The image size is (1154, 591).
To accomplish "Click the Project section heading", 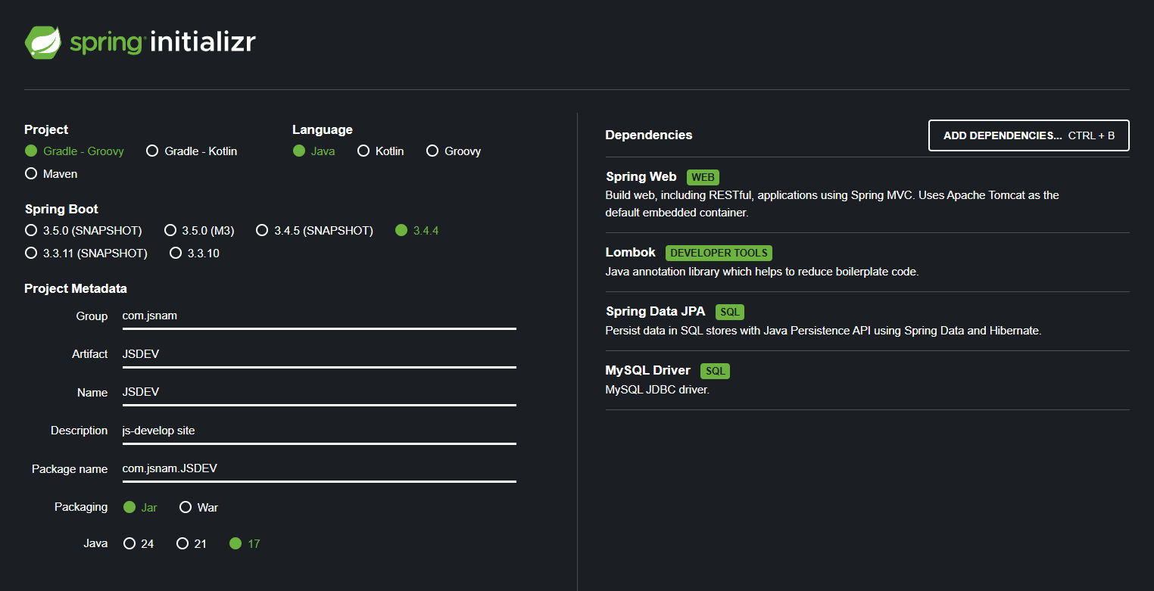I will (x=46, y=130).
